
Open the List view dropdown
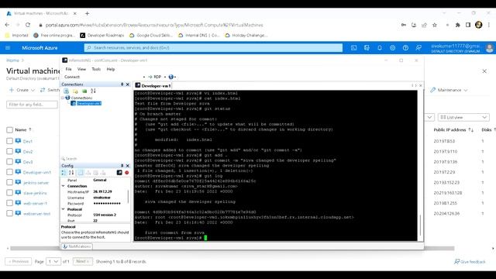(x=463, y=117)
